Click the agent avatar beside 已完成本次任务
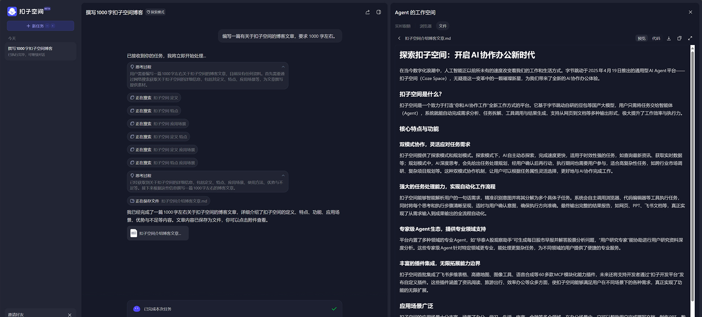The image size is (702, 317). pyautogui.click(x=137, y=309)
